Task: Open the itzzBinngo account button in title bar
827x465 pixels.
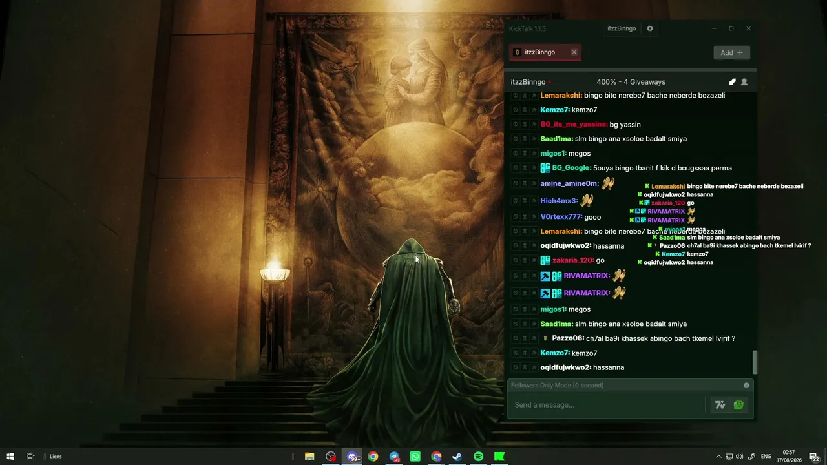Action: coord(622,28)
